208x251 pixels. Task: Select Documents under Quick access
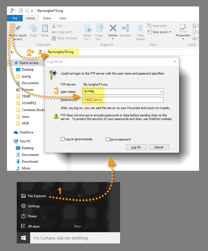(x=28, y=83)
